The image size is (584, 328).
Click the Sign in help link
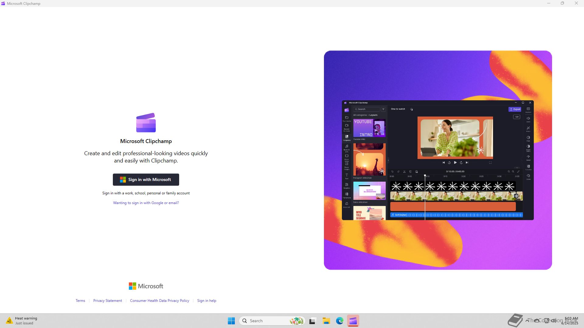[x=207, y=301]
